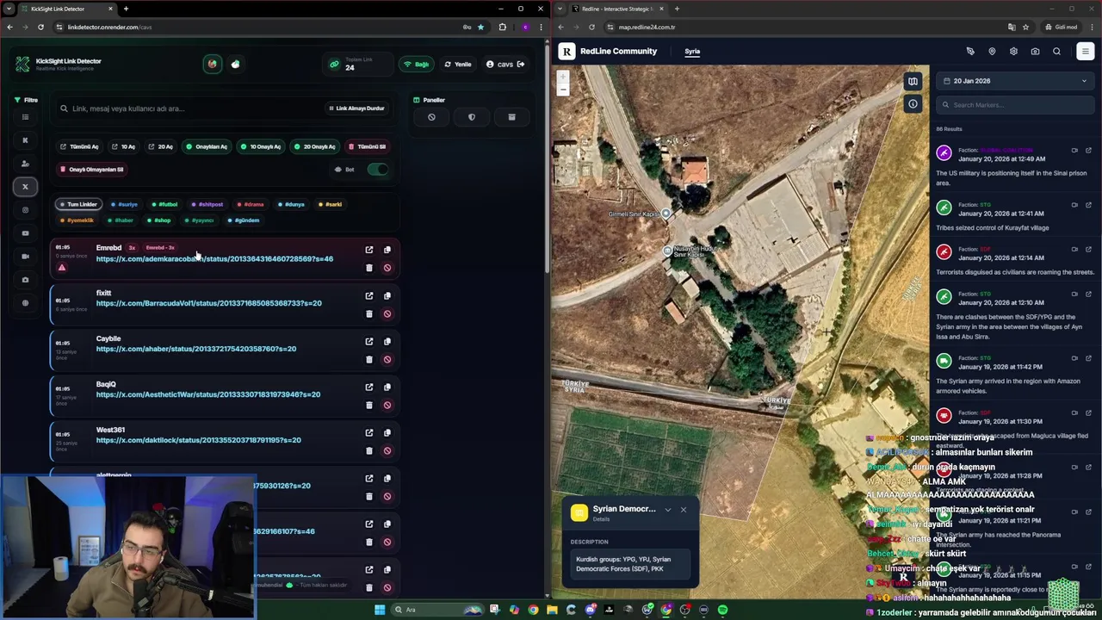The height and width of the screenshot is (620, 1102).
Task: Click the Search Markers field
Action: 1015,105
